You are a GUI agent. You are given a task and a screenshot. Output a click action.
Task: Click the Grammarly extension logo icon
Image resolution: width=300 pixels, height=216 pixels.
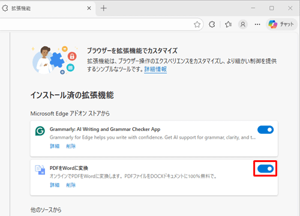pyautogui.click(x=40, y=131)
